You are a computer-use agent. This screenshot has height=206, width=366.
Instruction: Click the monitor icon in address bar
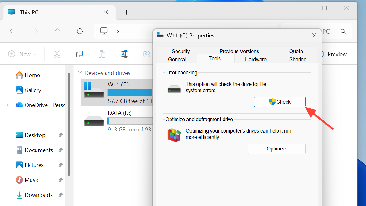(x=104, y=31)
